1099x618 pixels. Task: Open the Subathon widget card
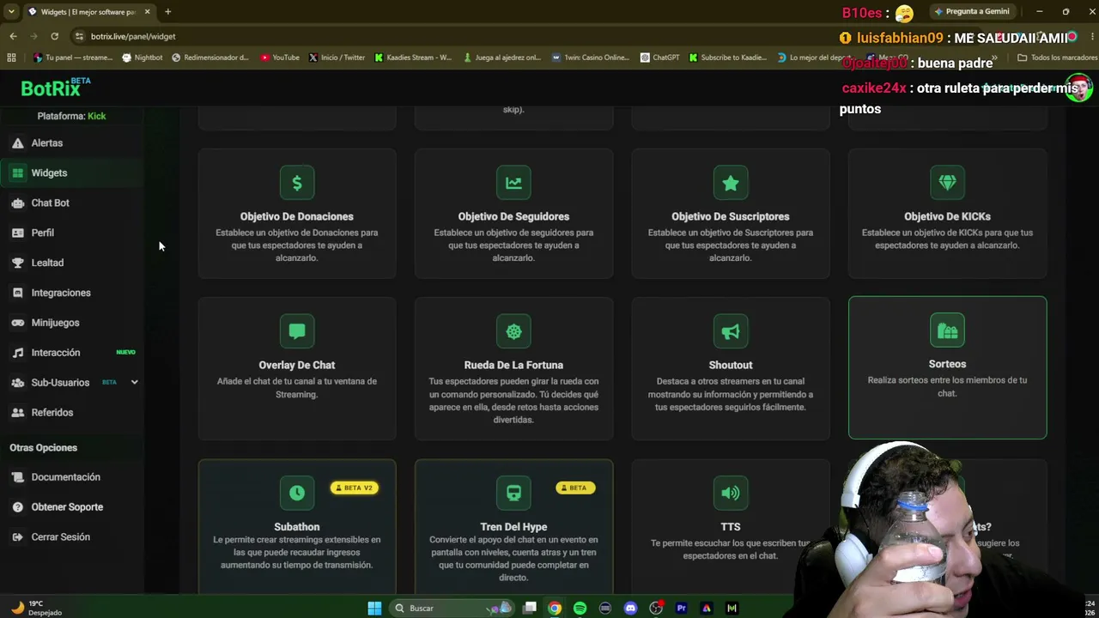tap(297, 526)
